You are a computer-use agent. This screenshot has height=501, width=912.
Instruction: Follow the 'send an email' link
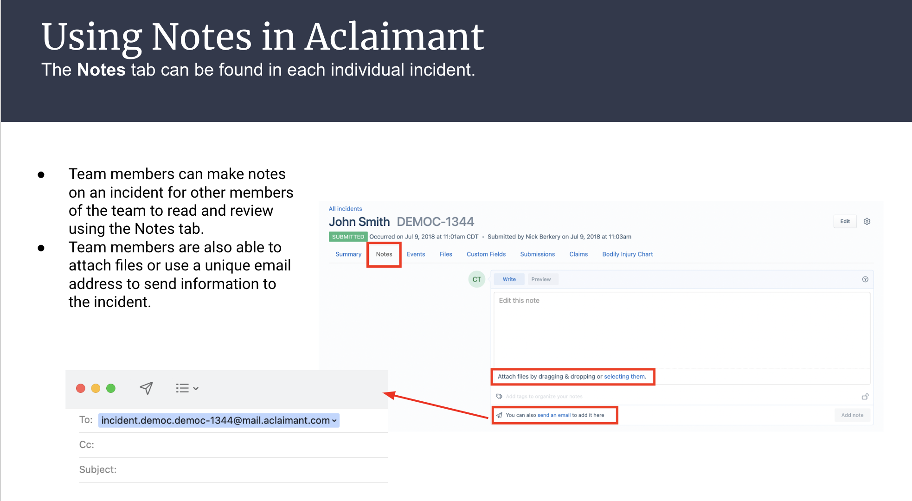tap(553, 415)
